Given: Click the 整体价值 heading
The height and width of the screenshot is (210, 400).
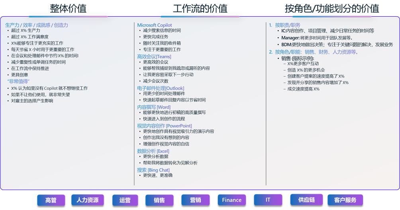Looking at the screenshot, I should [68, 8].
